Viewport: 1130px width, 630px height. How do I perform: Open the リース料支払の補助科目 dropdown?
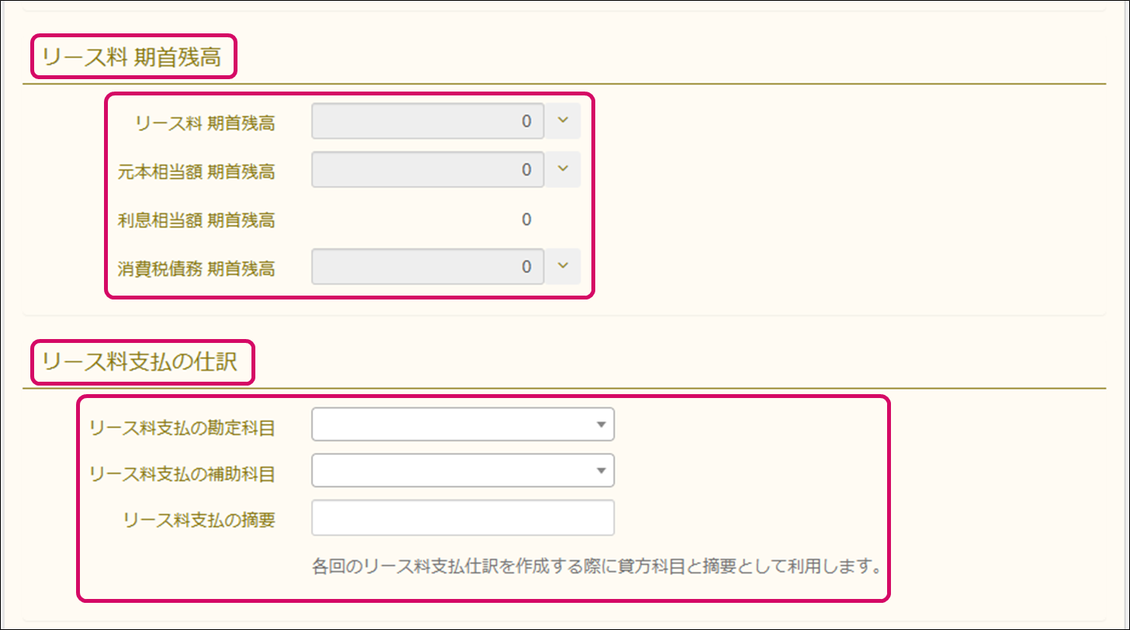click(463, 470)
